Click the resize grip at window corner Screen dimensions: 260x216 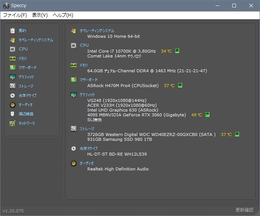point(257,213)
